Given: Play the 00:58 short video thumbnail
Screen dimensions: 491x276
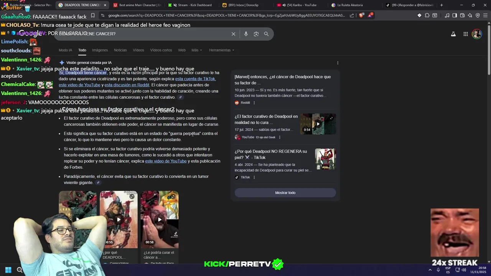Looking at the screenshot, I should (x=160, y=219).
